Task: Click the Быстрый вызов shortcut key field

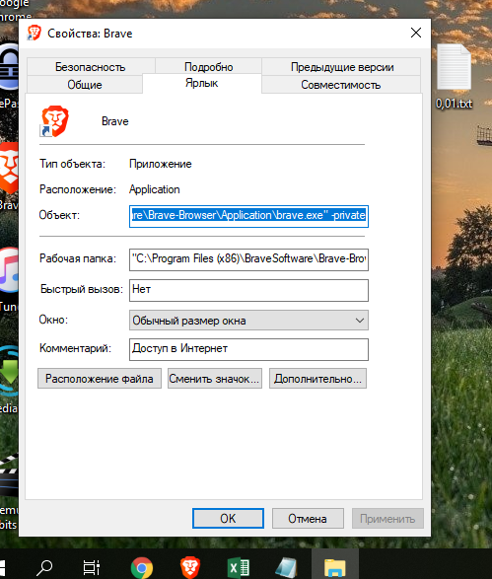Action: point(248,290)
